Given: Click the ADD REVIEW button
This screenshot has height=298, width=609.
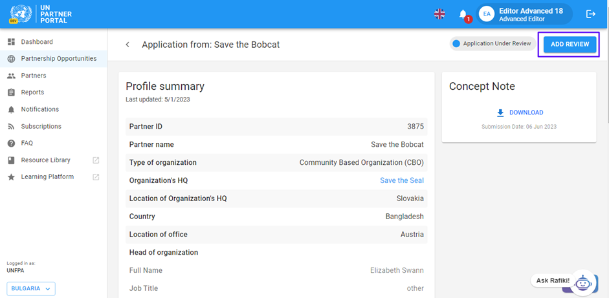Looking at the screenshot, I should coord(570,44).
